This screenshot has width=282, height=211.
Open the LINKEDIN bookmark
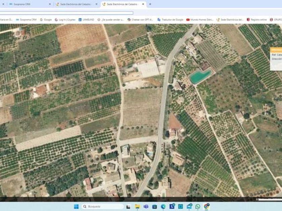point(86,20)
